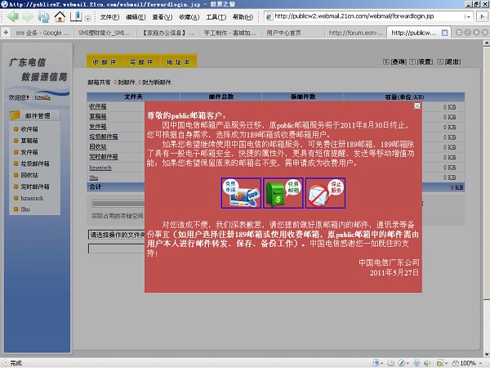Click the Go arrow next to address bar
This screenshot has width=490, height=368.
click(x=482, y=16)
